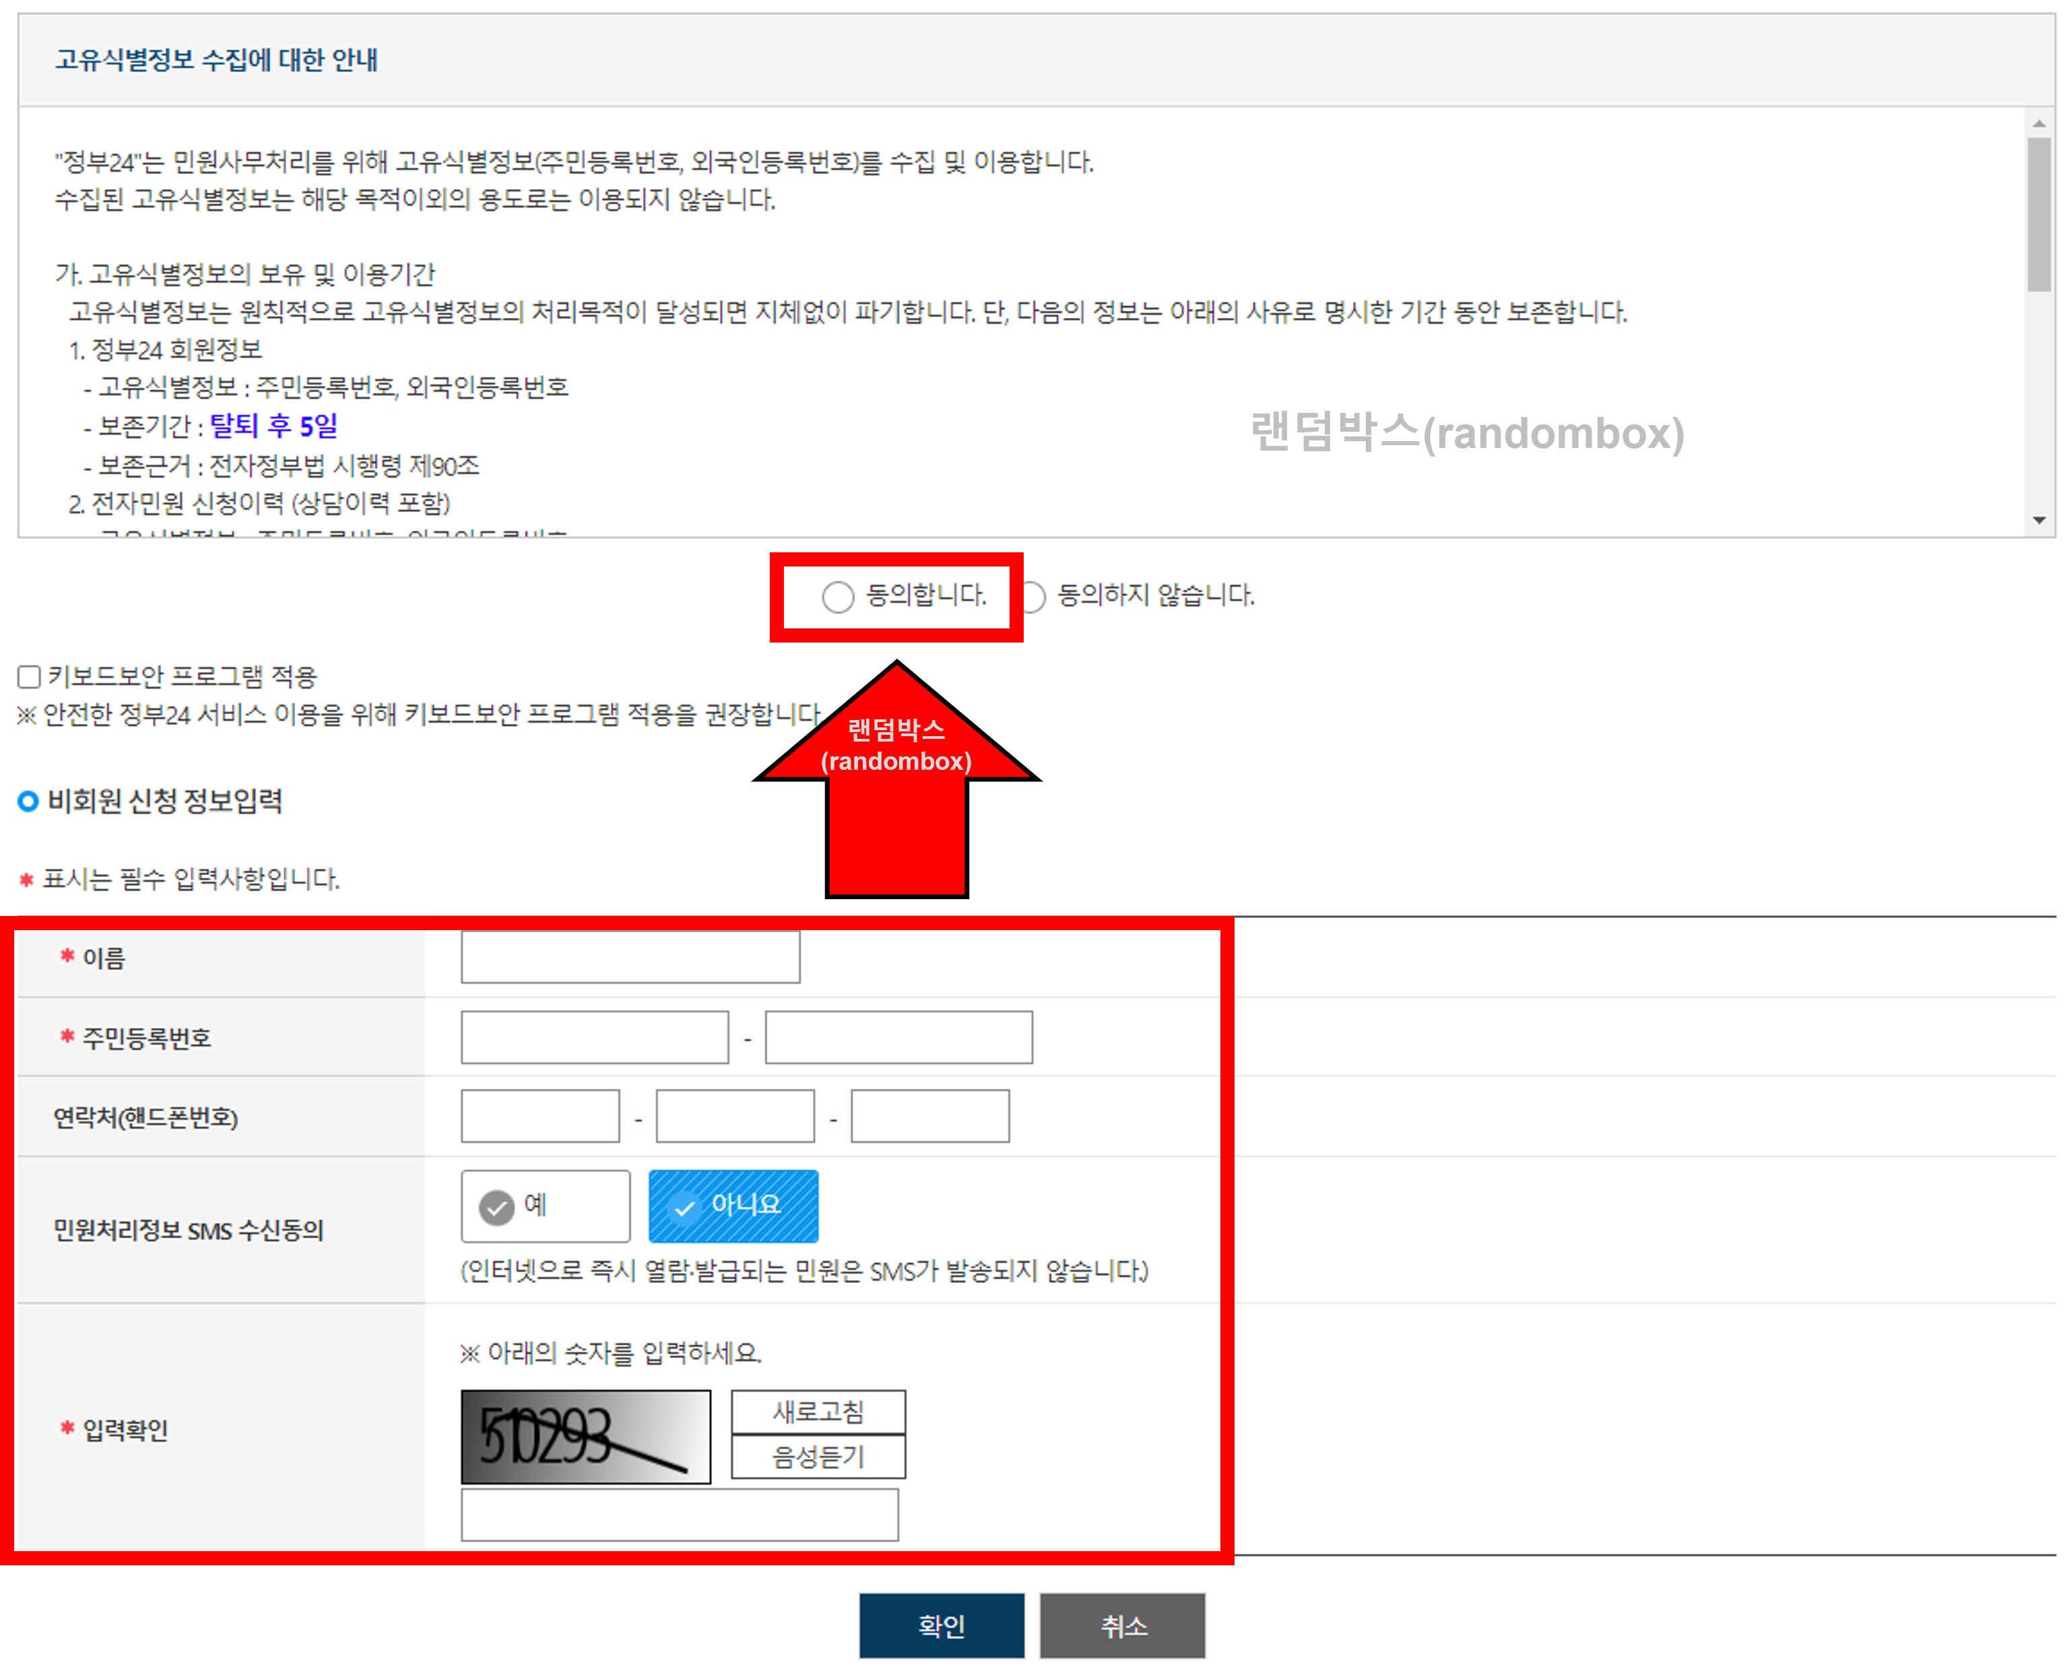Click the 이름 name input field
The height and width of the screenshot is (1667, 2069).
pos(630,956)
